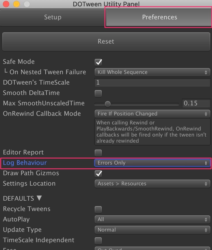This screenshot has height=250, width=212.
Task: Open Update Type dropdown set to Normal
Action: pos(152,230)
